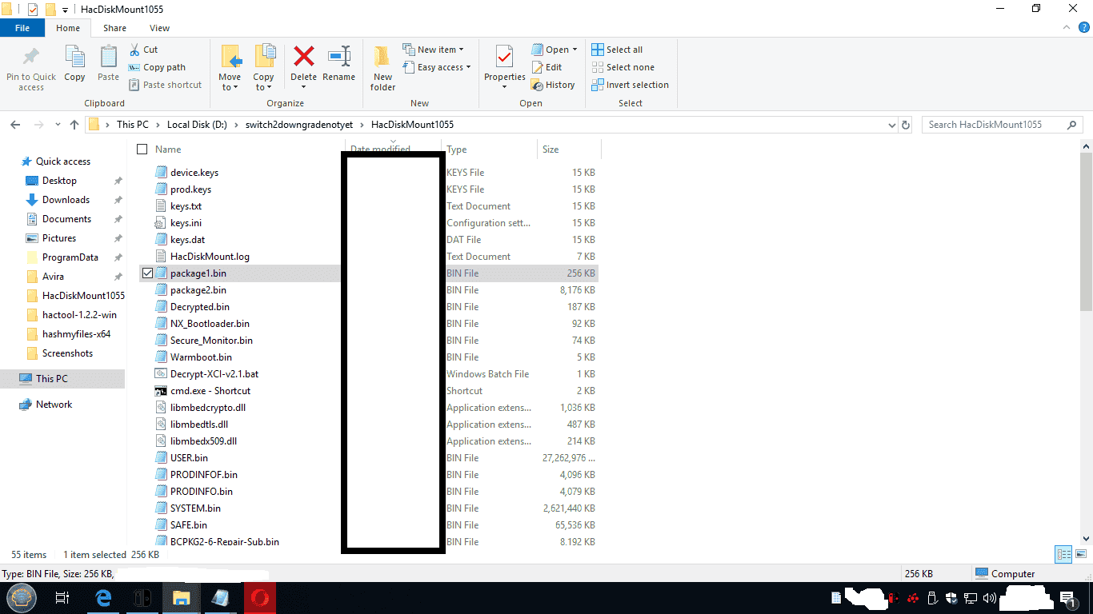
Task: Create a New folder
Action: [x=383, y=68]
